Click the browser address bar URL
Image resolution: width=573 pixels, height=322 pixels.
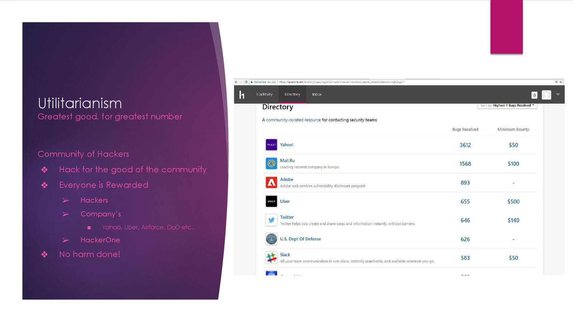coord(342,82)
